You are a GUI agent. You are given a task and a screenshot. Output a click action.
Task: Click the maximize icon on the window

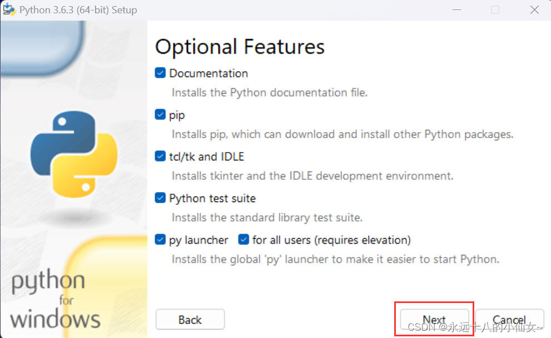(495, 9)
